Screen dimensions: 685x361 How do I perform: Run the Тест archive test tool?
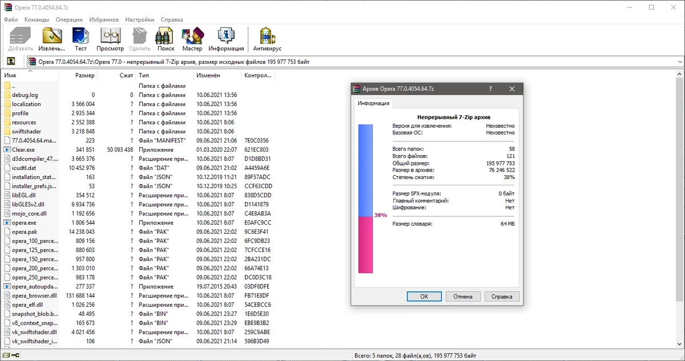pos(80,36)
